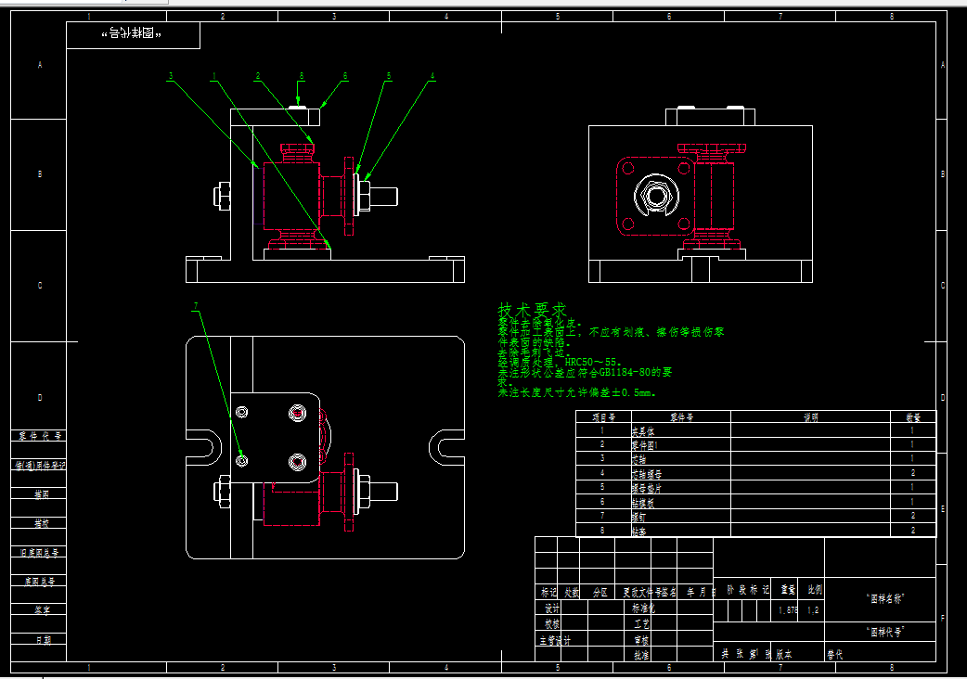Click part name 钻模板 in row 6
Viewport: 967px width, 679px height.
pyautogui.click(x=642, y=503)
